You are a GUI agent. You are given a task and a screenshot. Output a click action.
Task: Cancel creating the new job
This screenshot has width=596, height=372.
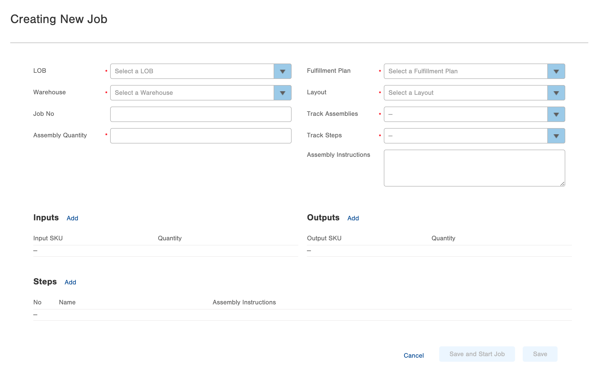[414, 355]
